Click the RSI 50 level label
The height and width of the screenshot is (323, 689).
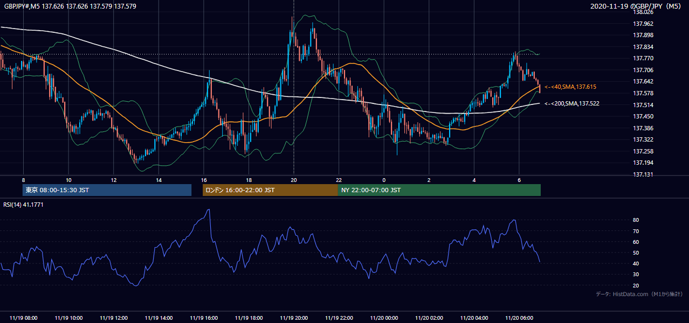(x=636, y=252)
